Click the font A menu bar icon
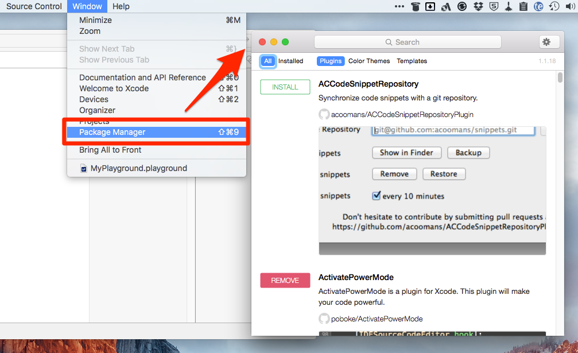 pos(446,6)
